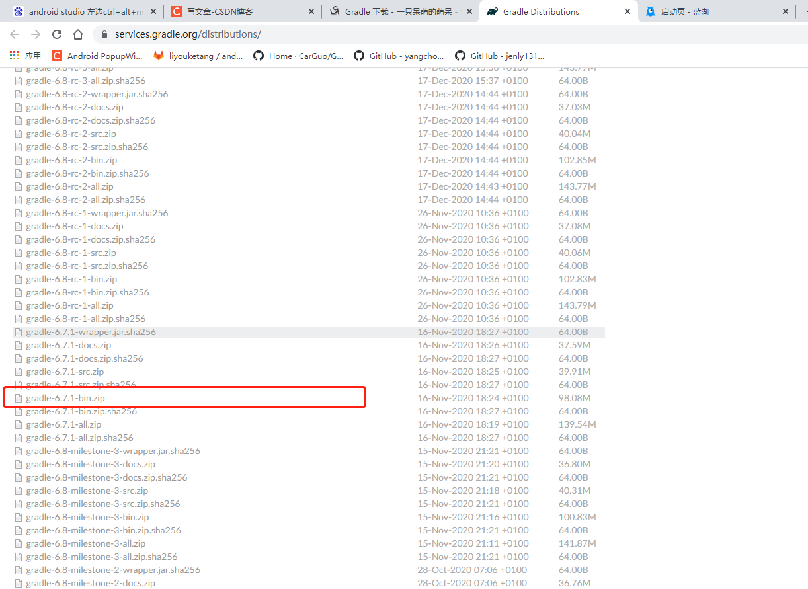Viewport: 808px width, 589px height.
Task: Open gradle-6.8-milestone-3-wrapper.jar.sha256 link
Action: click(113, 451)
